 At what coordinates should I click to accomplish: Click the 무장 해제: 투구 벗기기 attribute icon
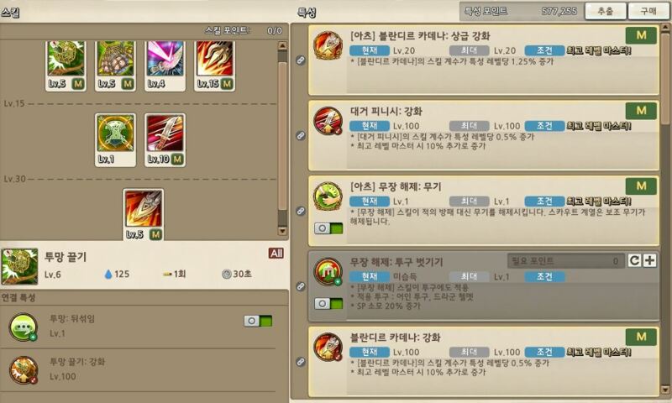328,271
